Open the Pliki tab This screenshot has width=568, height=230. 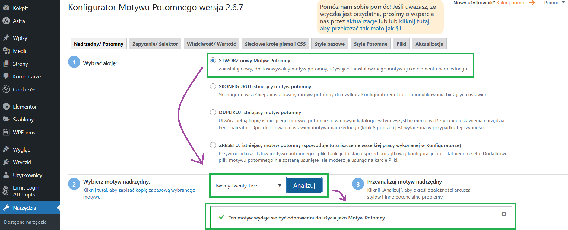click(x=401, y=44)
